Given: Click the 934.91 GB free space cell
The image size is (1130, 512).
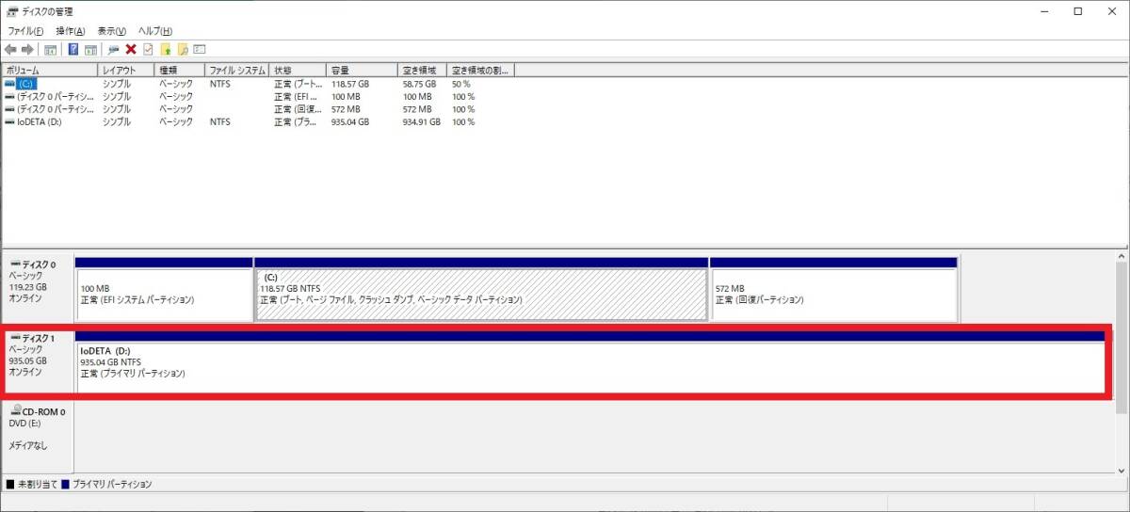Looking at the screenshot, I should 421,121.
